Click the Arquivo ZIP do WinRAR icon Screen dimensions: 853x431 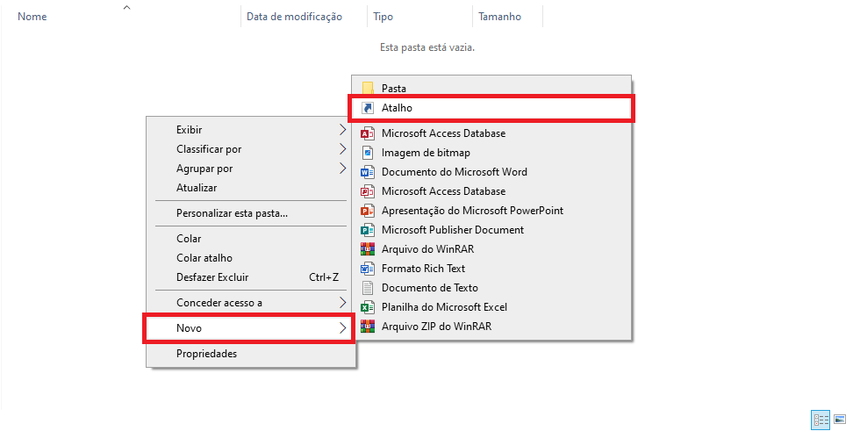point(368,327)
